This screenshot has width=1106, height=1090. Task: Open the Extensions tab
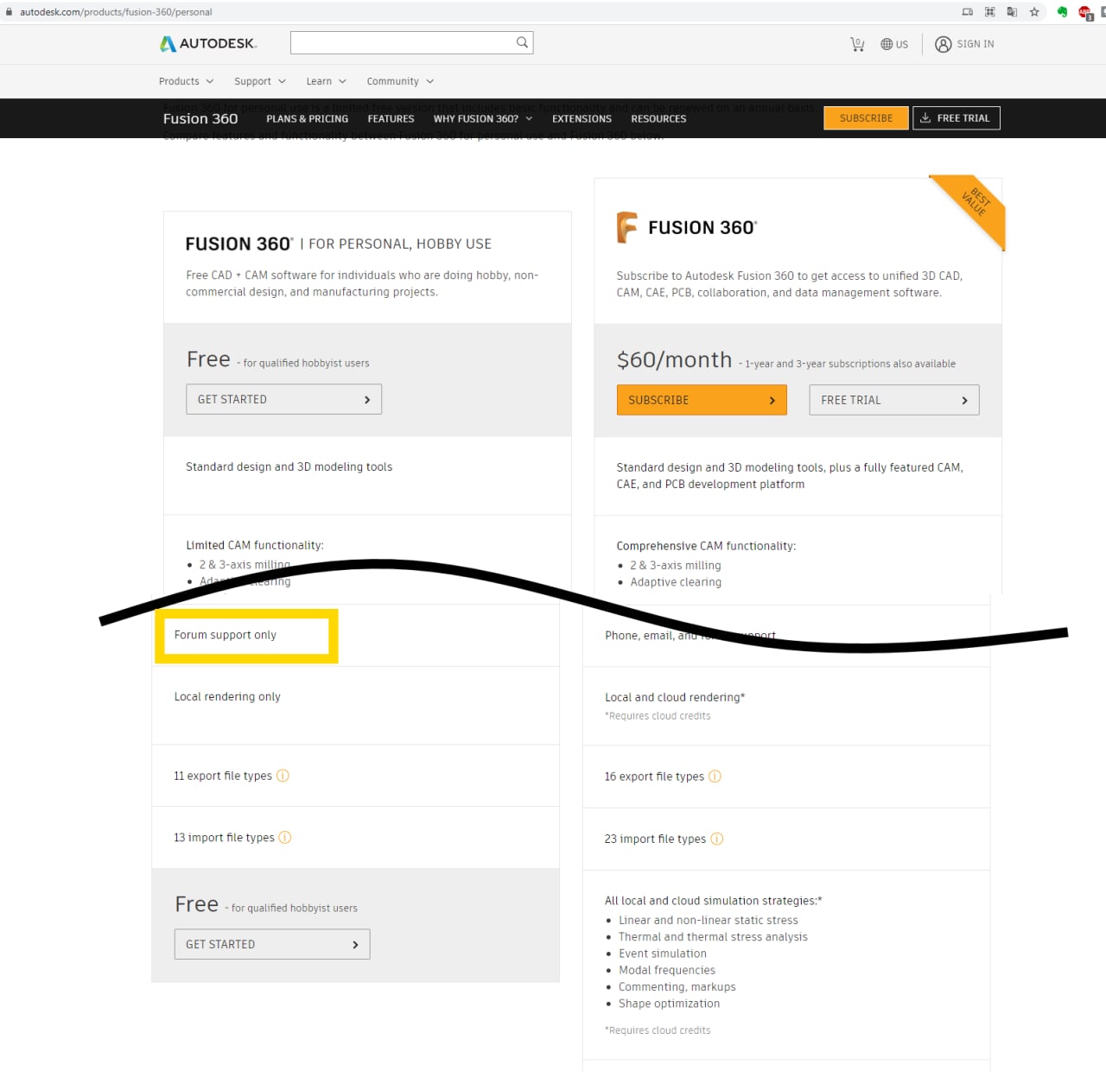coord(582,119)
